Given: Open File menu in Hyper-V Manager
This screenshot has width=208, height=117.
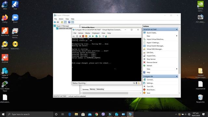Looking at the screenshot, I should (x=56, y=19).
